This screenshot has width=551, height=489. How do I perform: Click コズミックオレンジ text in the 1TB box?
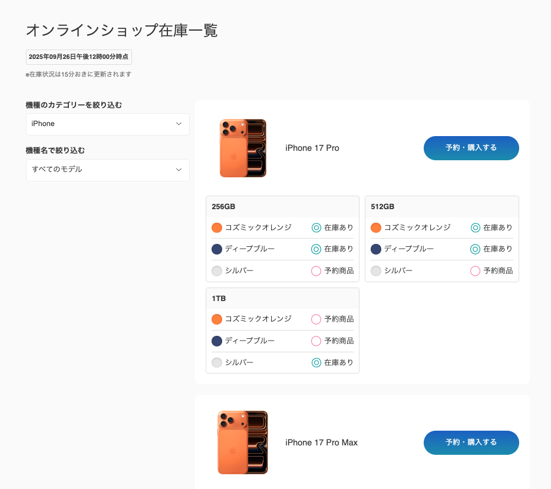tap(258, 319)
